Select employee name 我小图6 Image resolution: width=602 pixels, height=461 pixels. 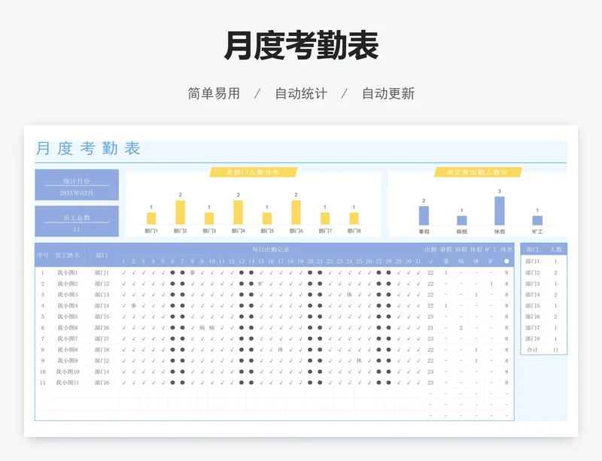pyautogui.click(x=68, y=327)
